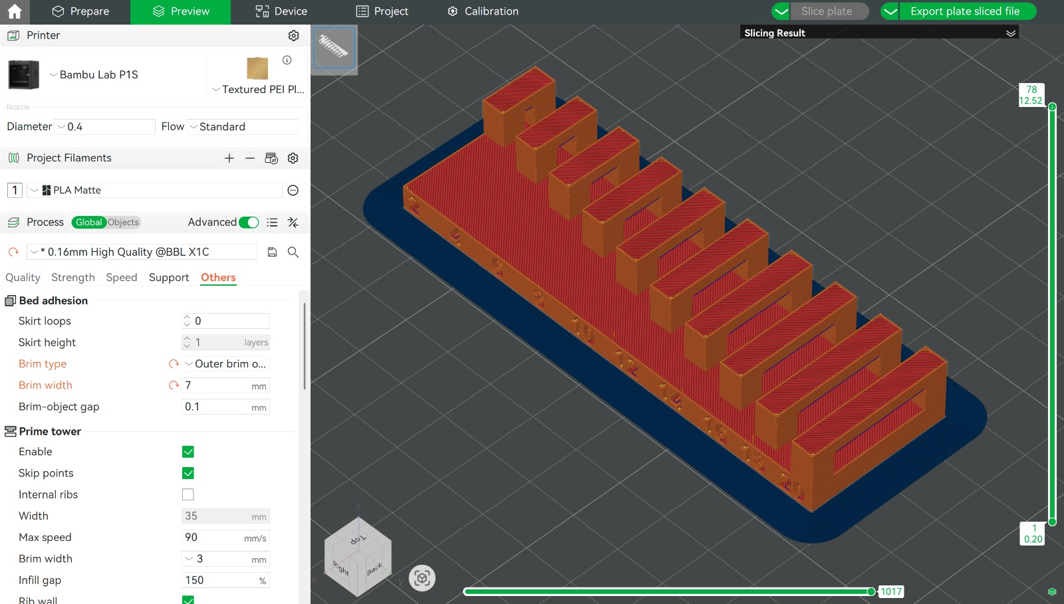The width and height of the screenshot is (1064, 604).
Task: Open printer settings gear icon
Action: pyautogui.click(x=293, y=35)
